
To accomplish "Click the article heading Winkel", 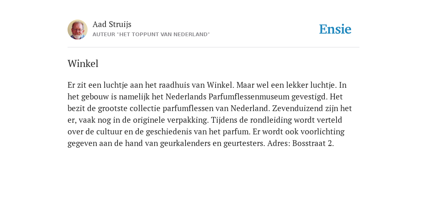I will point(83,64).
